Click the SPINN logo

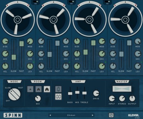pos(13,115)
